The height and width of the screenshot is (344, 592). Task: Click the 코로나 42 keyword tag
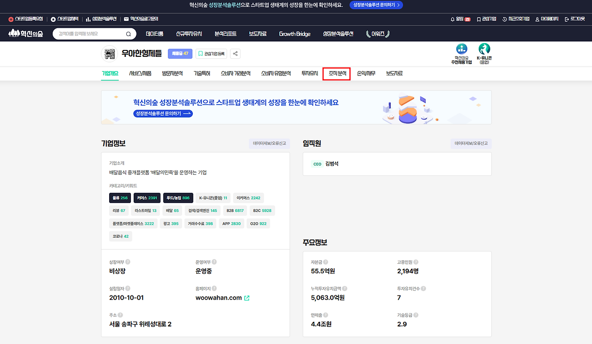click(x=120, y=236)
